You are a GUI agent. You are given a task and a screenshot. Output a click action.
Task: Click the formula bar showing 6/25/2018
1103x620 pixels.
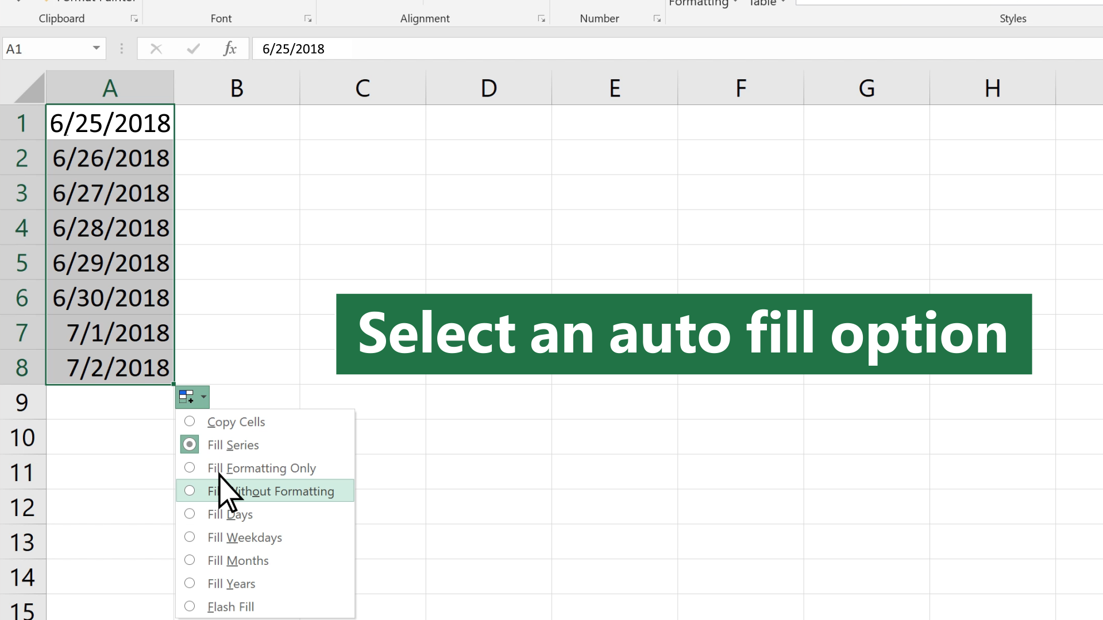click(x=678, y=49)
